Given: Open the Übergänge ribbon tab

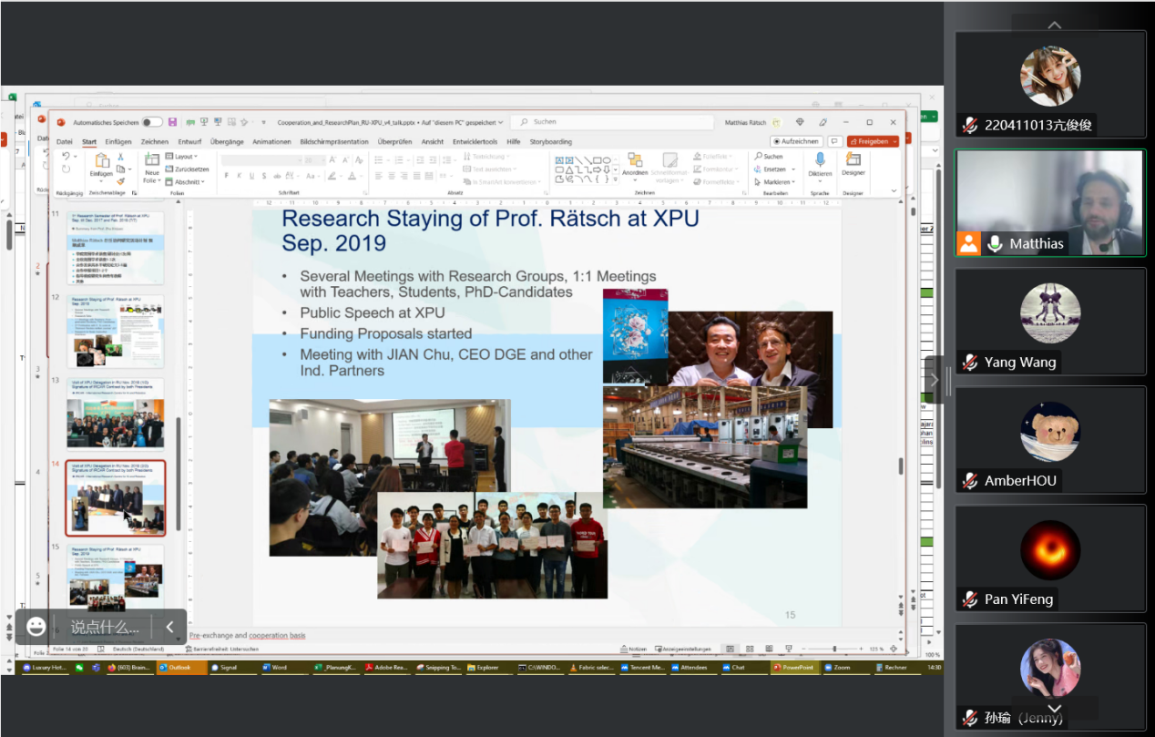Looking at the screenshot, I should coord(227,142).
